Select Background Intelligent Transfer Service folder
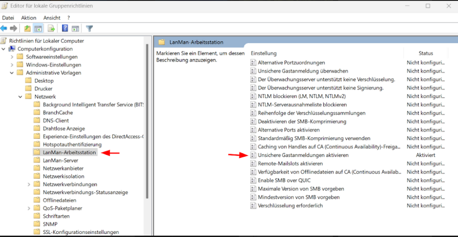This screenshot has width=458, height=237. coord(93,105)
